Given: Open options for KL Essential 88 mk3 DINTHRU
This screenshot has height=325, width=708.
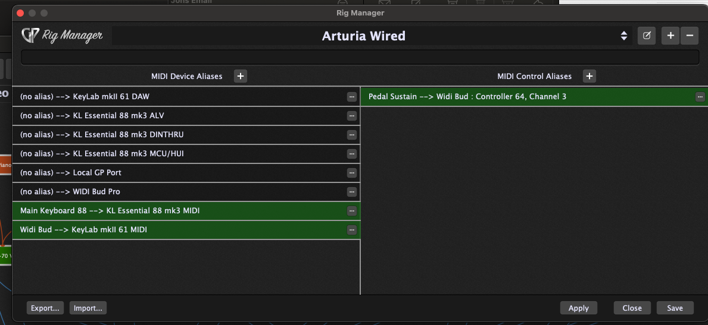Looking at the screenshot, I should 352,135.
